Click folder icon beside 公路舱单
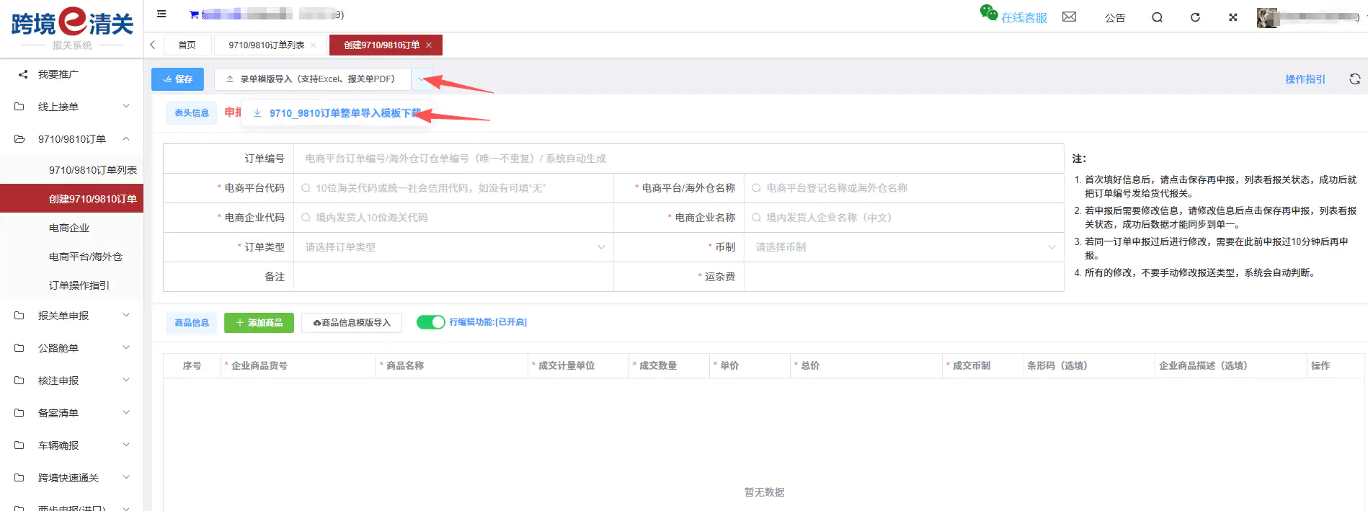 (x=19, y=348)
